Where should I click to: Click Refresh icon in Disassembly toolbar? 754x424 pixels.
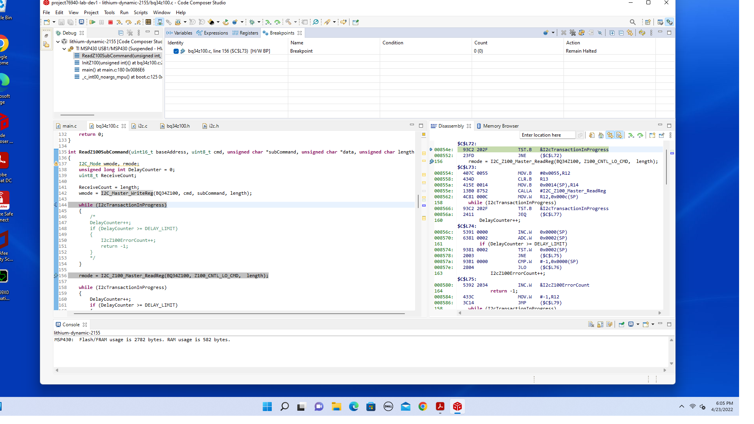tap(592, 135)
